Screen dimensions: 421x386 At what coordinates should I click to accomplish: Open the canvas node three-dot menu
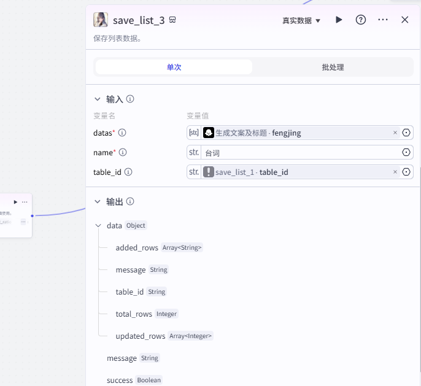[25, 202]
